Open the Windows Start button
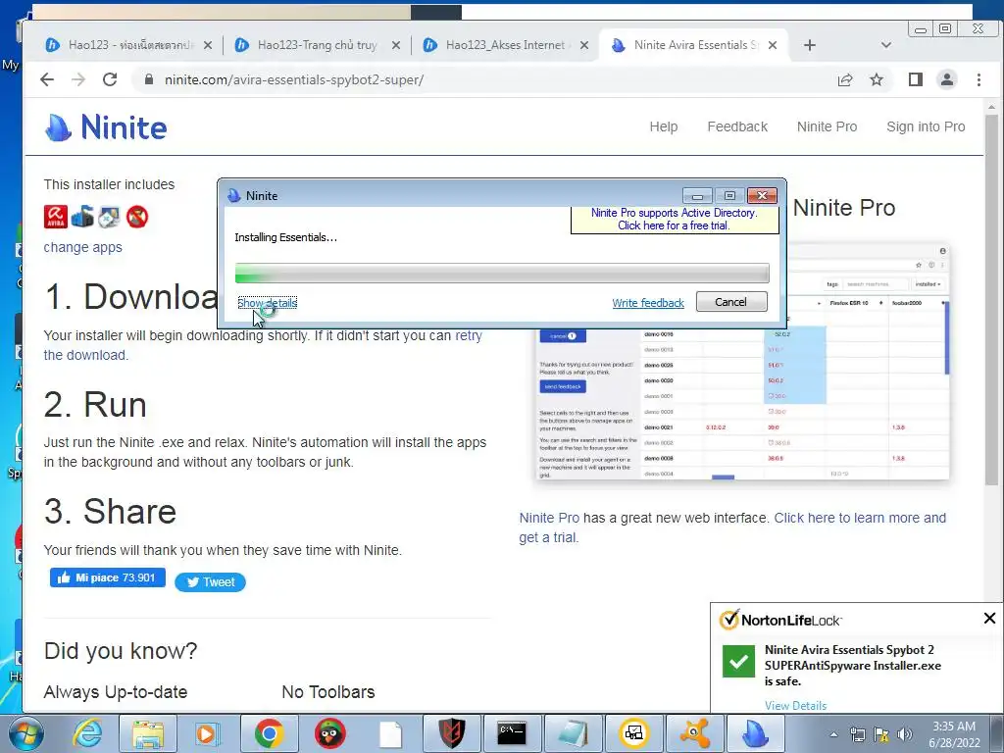The height and width of the screenshot is (753, 1004). click(26, 733)
